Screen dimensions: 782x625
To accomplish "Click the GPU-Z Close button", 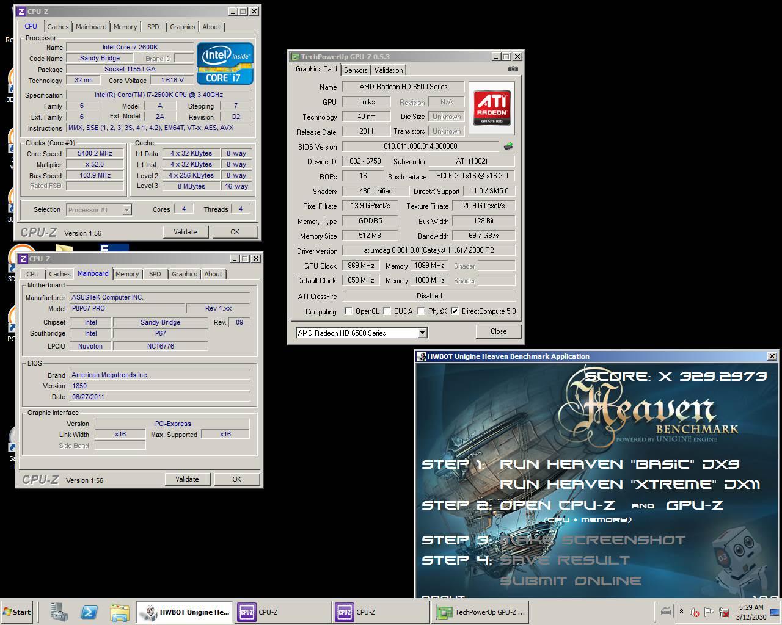I will pos(499,331).
